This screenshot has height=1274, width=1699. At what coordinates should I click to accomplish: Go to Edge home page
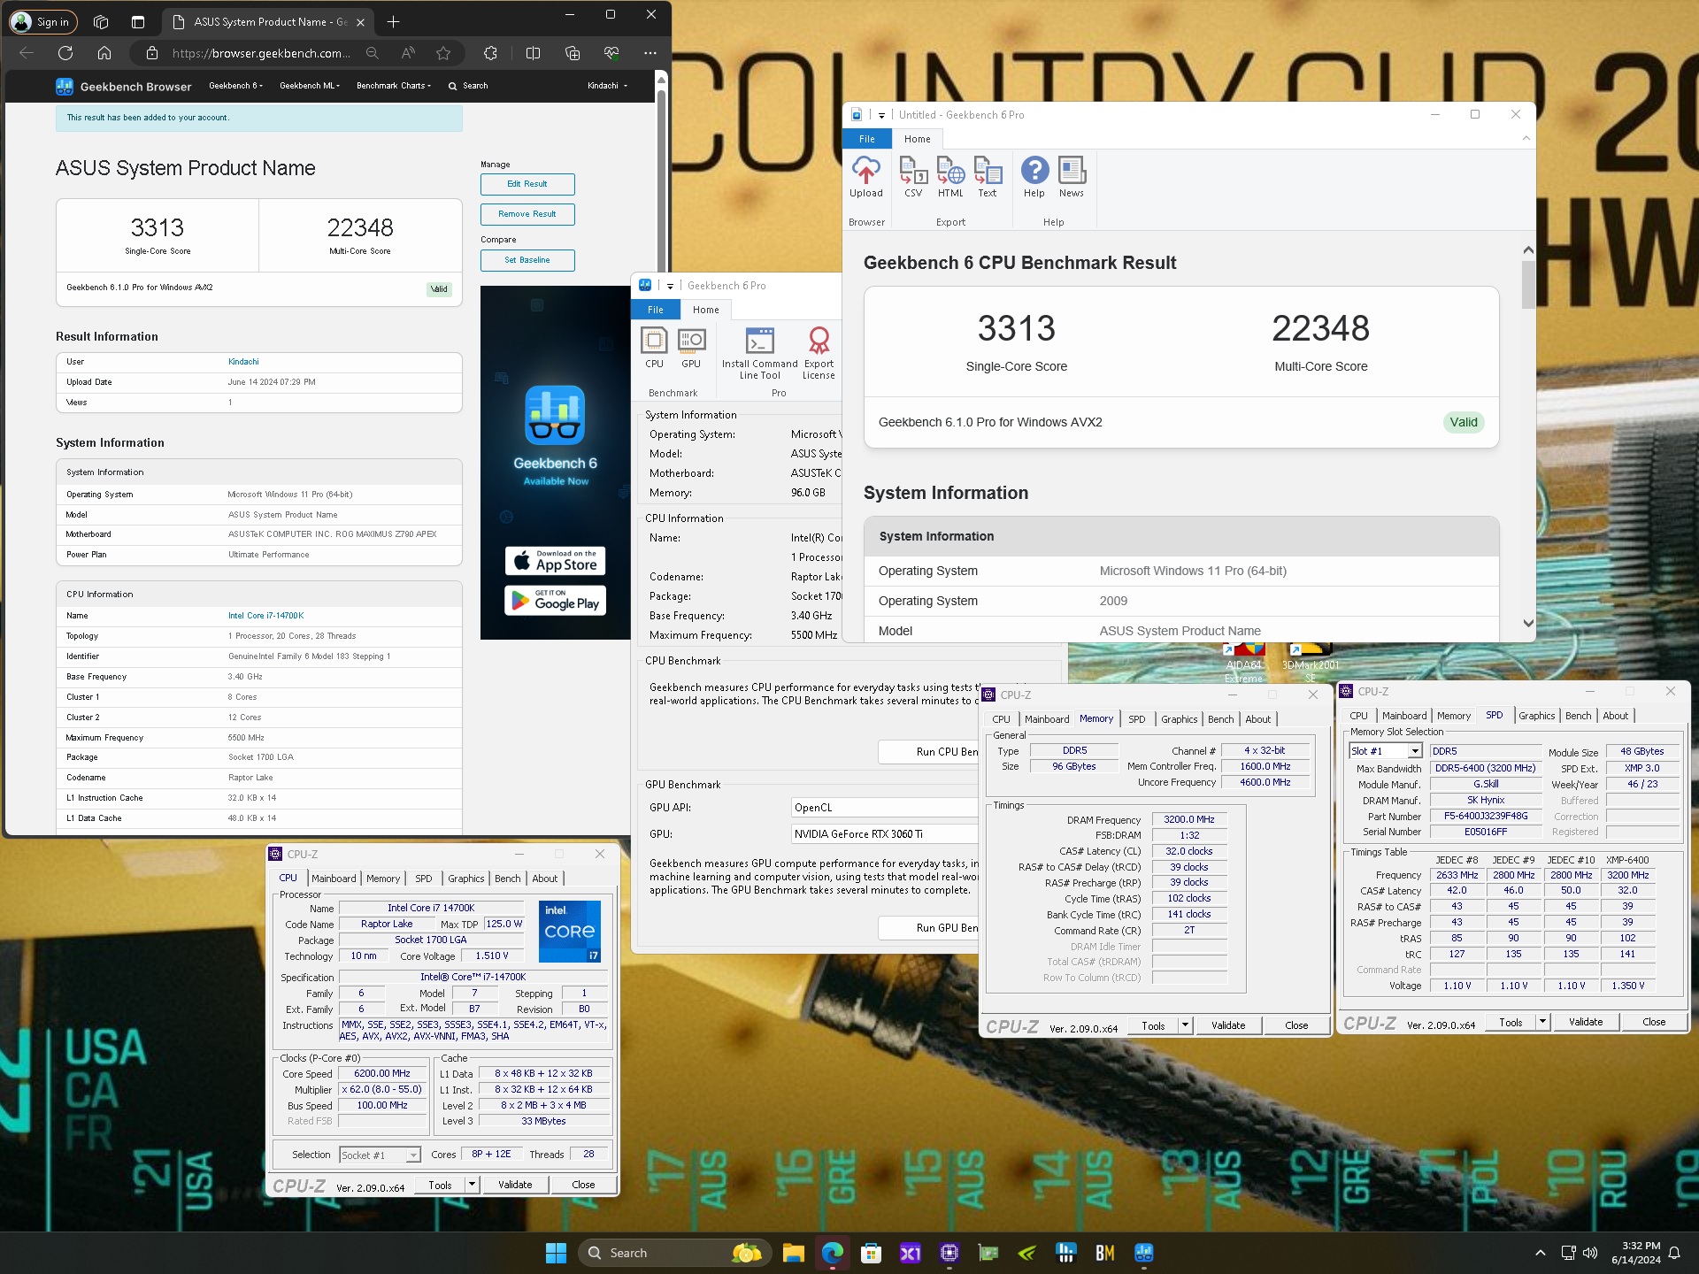point(104,53)
